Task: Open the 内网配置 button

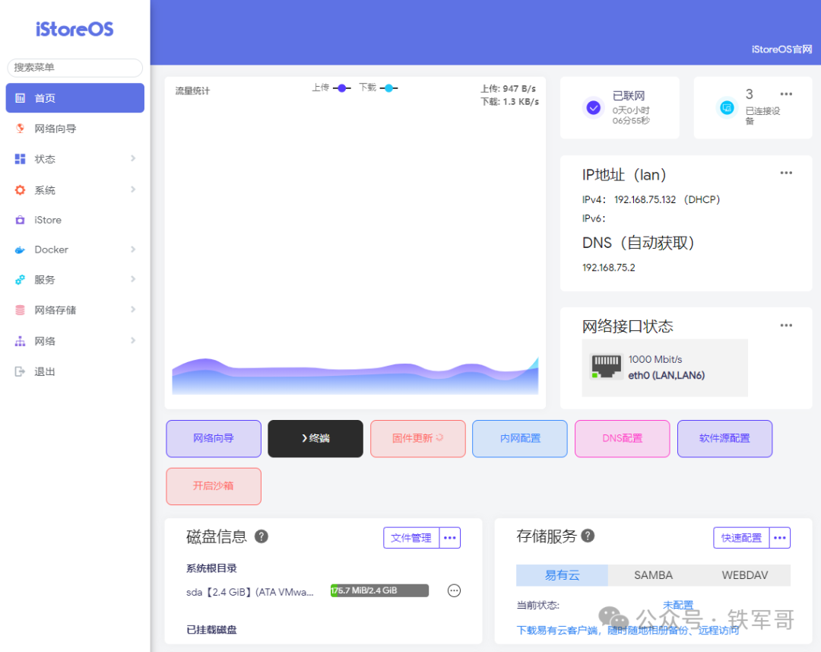Action: point(520,439)
